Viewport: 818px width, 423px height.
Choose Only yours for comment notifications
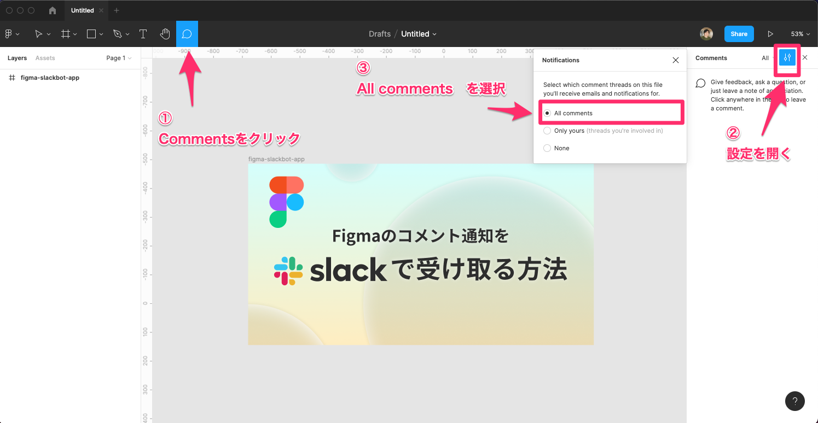547,130
